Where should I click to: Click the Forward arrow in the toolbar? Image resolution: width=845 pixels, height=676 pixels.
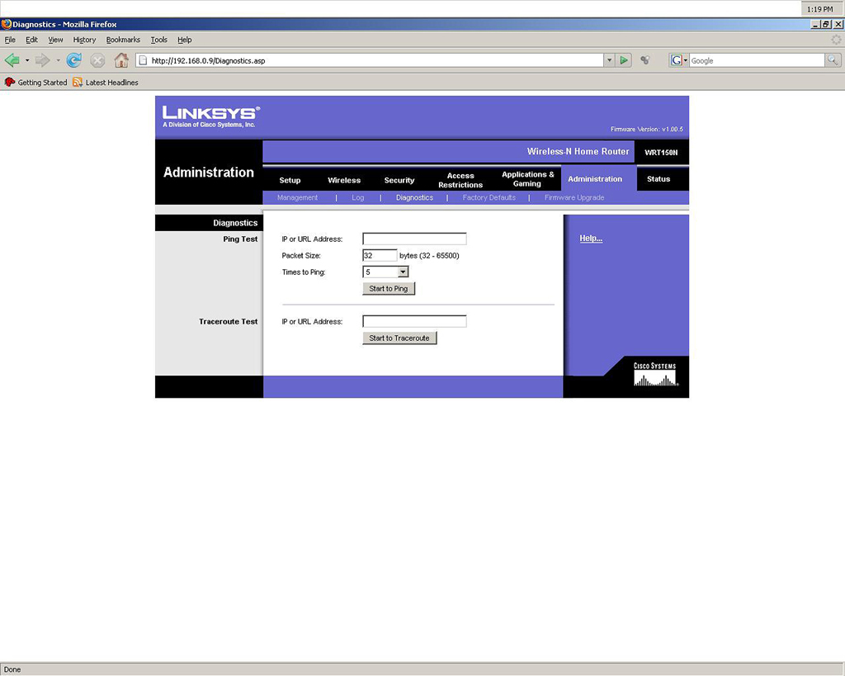click(x=42, y=60)
